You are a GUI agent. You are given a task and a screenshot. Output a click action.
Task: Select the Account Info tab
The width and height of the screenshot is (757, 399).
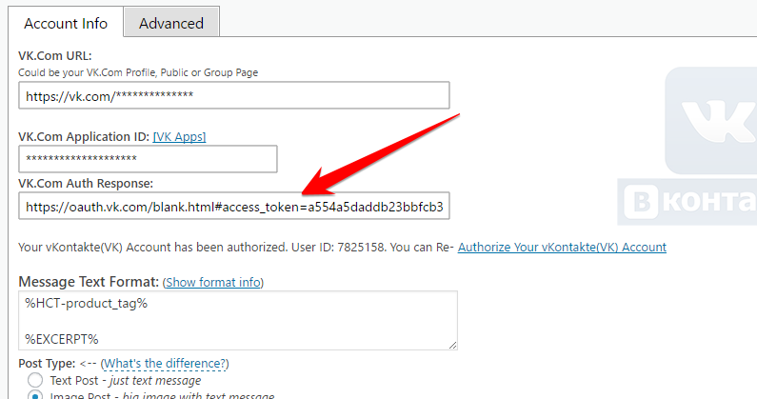[66, 23]
